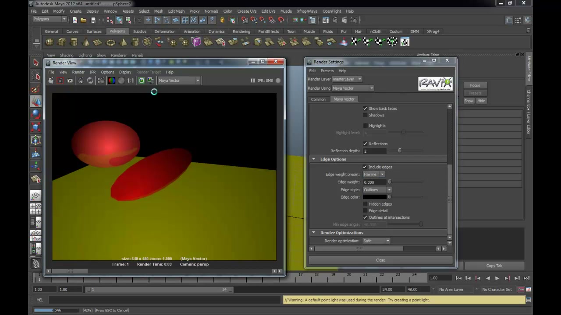Click the checkered UV texture shelf icon
The width and height of the screenshot is (561, 315).
pyautogui.click(x=404, y=42)
